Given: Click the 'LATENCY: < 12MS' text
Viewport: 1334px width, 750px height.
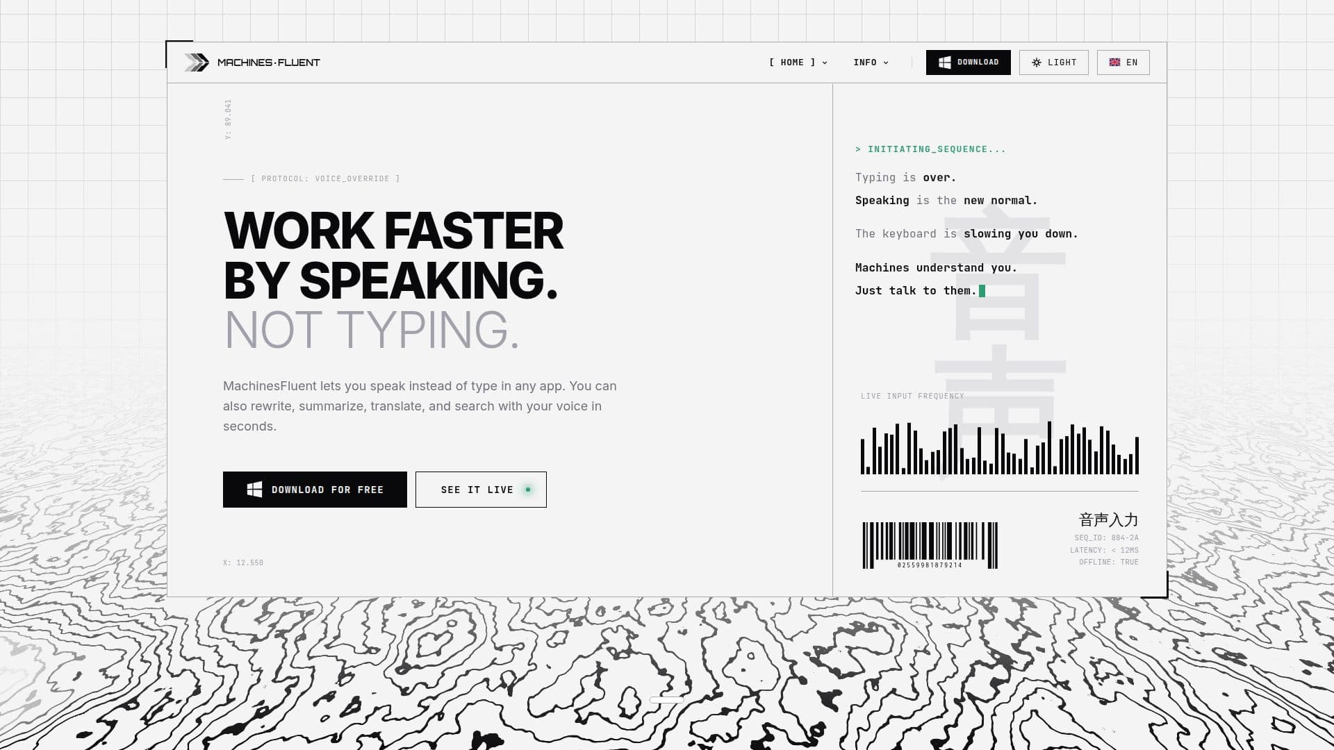Looking at the screenshot, I should coord(1104,550).
